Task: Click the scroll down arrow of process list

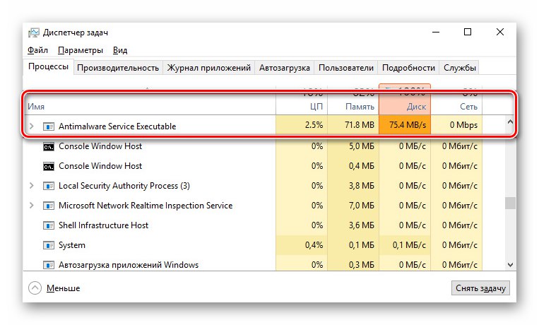Action: click(511, 264)
